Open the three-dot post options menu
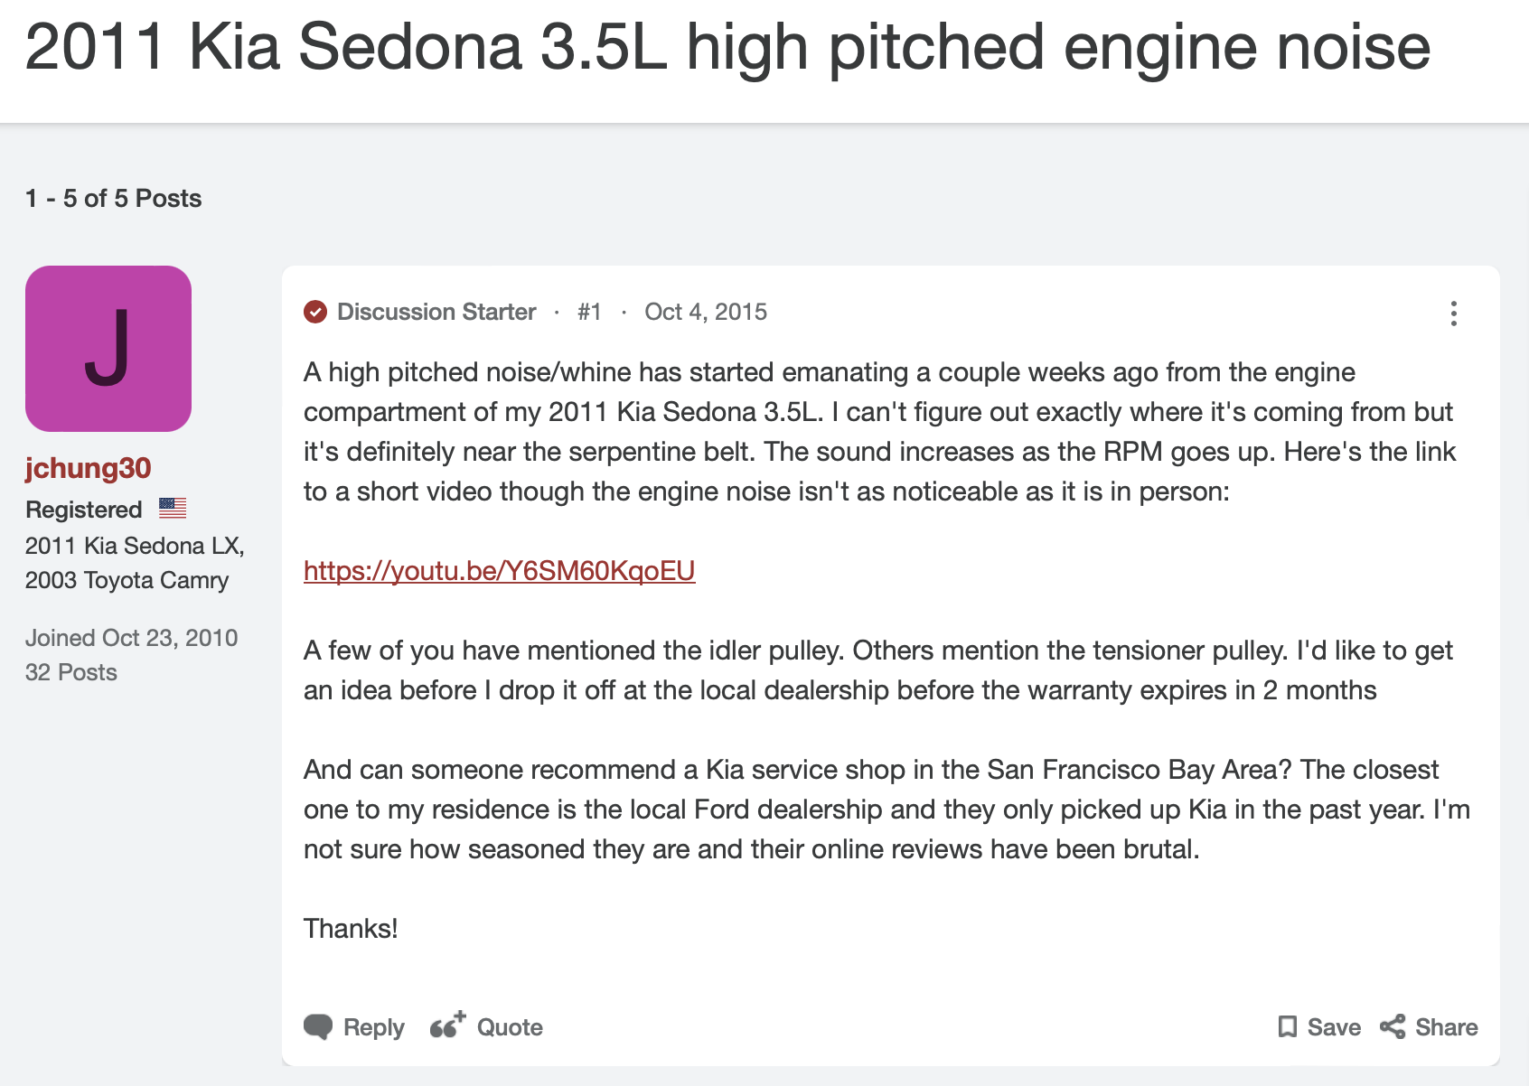1529x1086 pixels. [x=1453, y=314]
